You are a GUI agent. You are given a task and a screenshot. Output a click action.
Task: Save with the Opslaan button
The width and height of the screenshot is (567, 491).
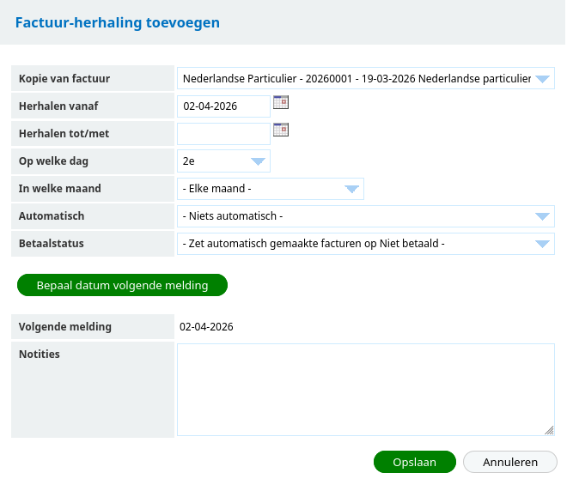click(x=414, y=462)
